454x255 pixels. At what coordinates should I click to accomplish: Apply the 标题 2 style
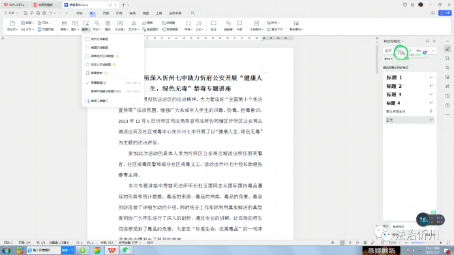(x=410, y=86)
